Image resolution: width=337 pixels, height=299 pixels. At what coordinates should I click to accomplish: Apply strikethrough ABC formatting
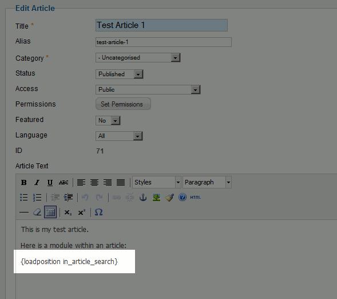coord(64,182)
